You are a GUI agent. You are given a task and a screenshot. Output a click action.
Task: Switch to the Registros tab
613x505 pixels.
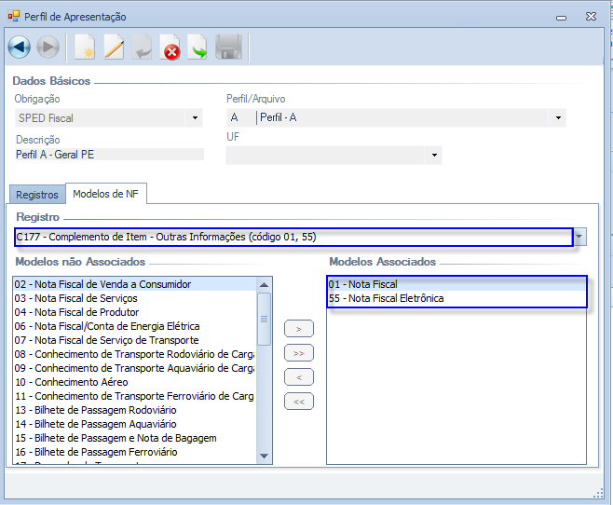(x=37, y=195)
